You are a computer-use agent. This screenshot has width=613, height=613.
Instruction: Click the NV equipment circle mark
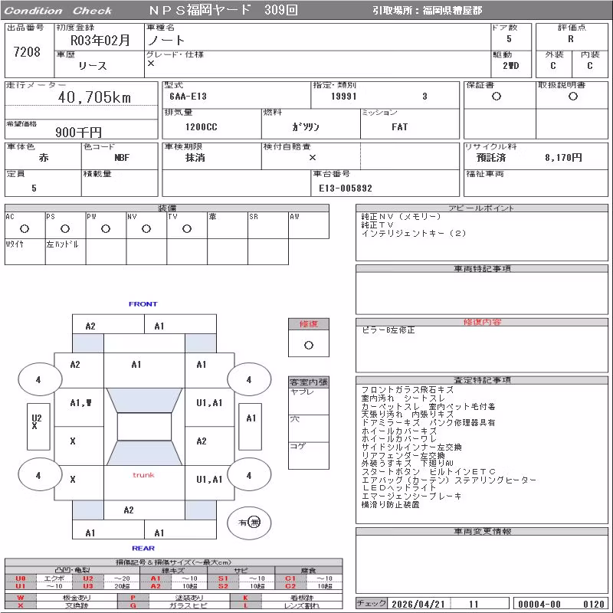click(146, 229)
